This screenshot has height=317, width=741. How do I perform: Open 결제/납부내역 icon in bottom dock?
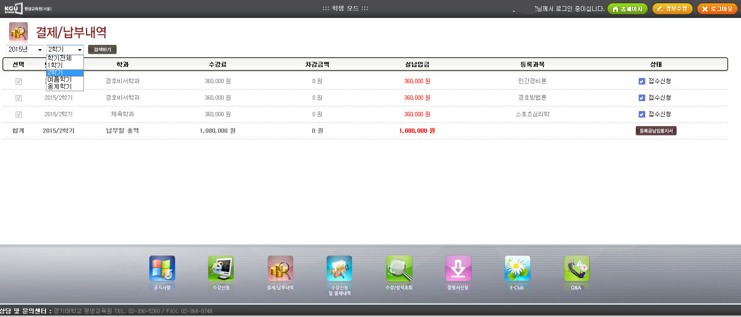(x=280, y=268)
